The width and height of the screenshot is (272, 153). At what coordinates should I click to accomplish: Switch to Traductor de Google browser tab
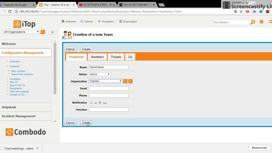point(17,5)
